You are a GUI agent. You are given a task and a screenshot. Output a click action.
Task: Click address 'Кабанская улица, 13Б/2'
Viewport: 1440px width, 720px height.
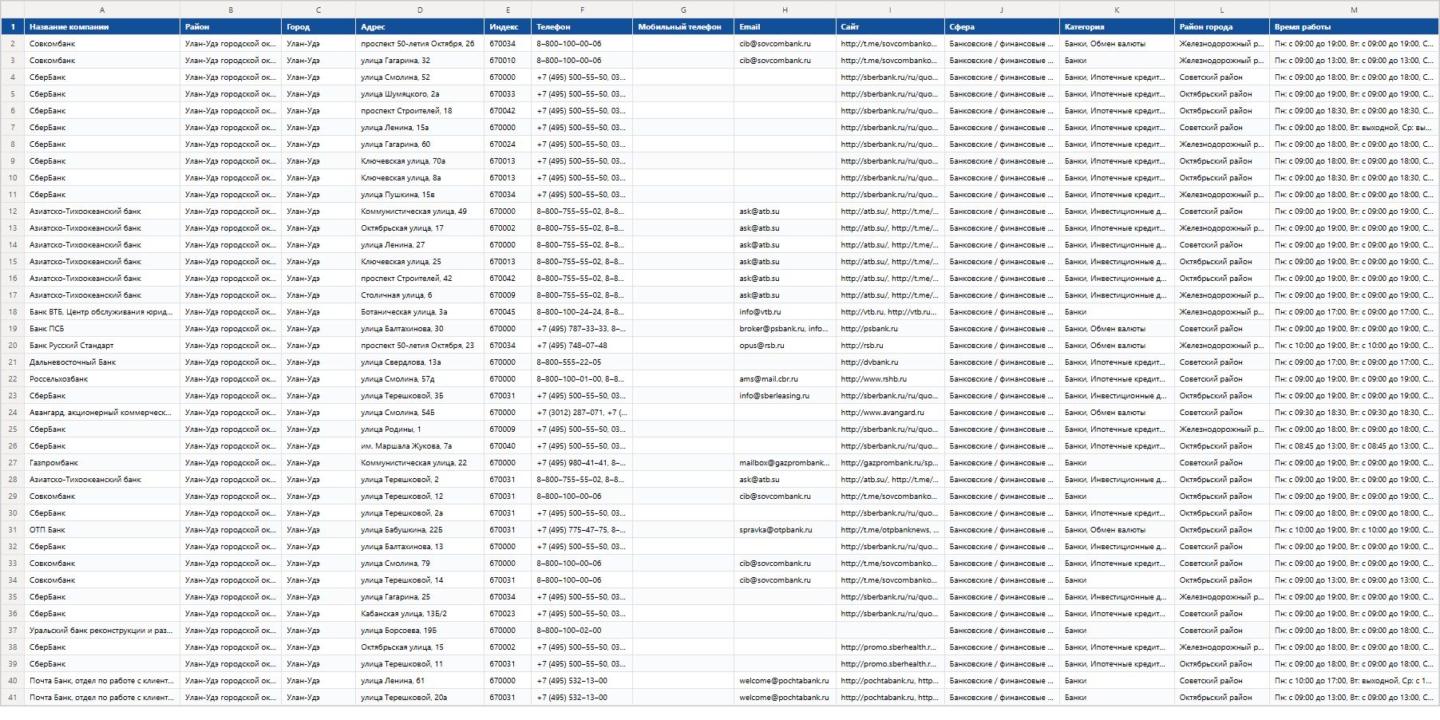pos(420,614)
